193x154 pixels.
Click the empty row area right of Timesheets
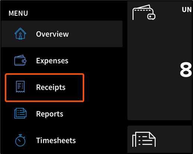(x=99, y=141)
